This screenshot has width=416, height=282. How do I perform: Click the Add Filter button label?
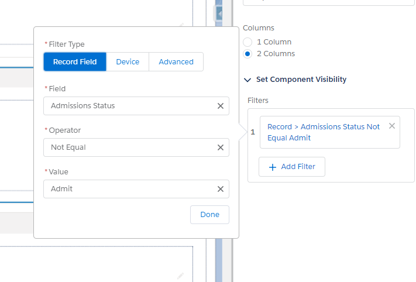pos(298,167)
